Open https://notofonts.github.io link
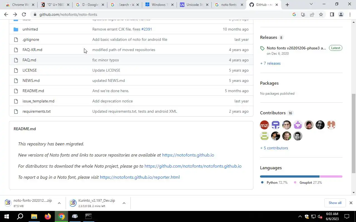Viewport: 356px width, 222px height. (x=188, y=155)
